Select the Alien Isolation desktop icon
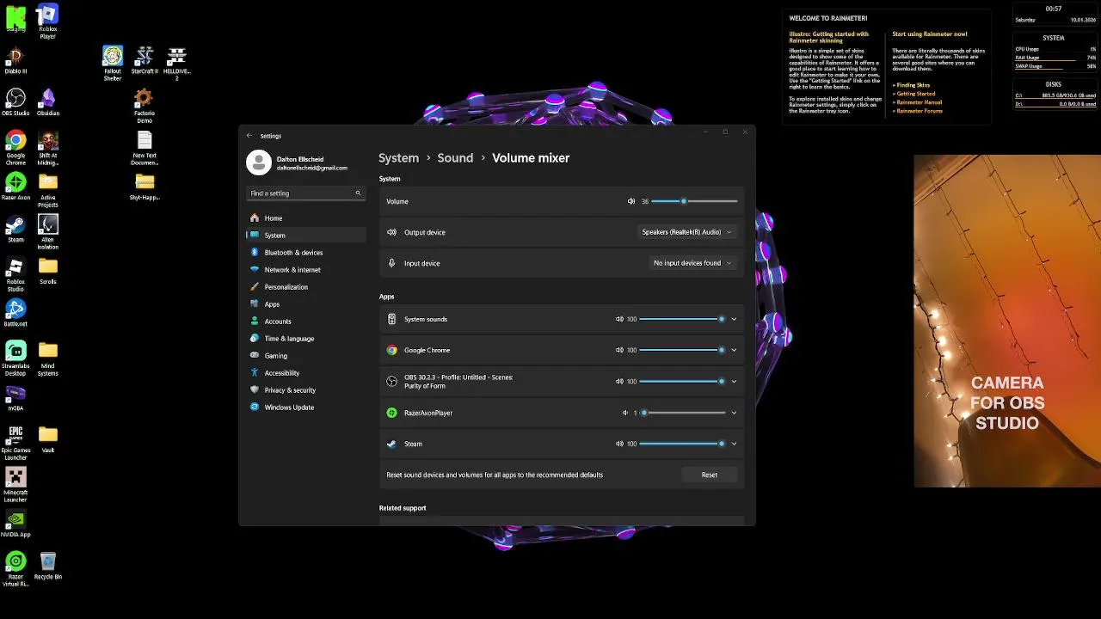The width and height of the screenshot is (1101, 619). click(x=48, y=232)
